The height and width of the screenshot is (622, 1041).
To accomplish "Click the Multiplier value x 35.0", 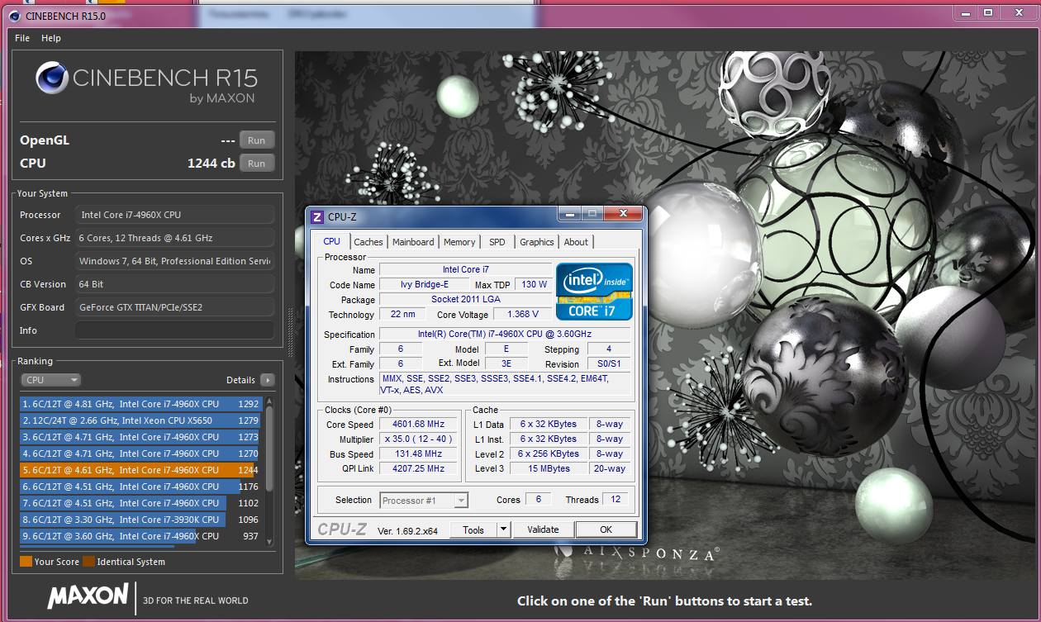I will [x=419, y=439].
